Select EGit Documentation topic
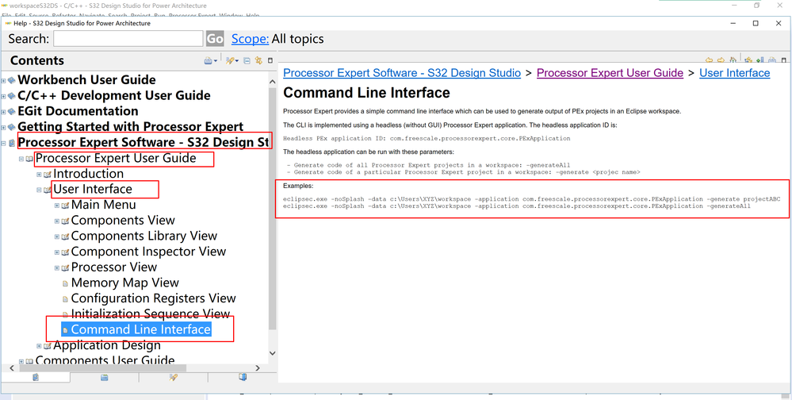 coord(78,111)
